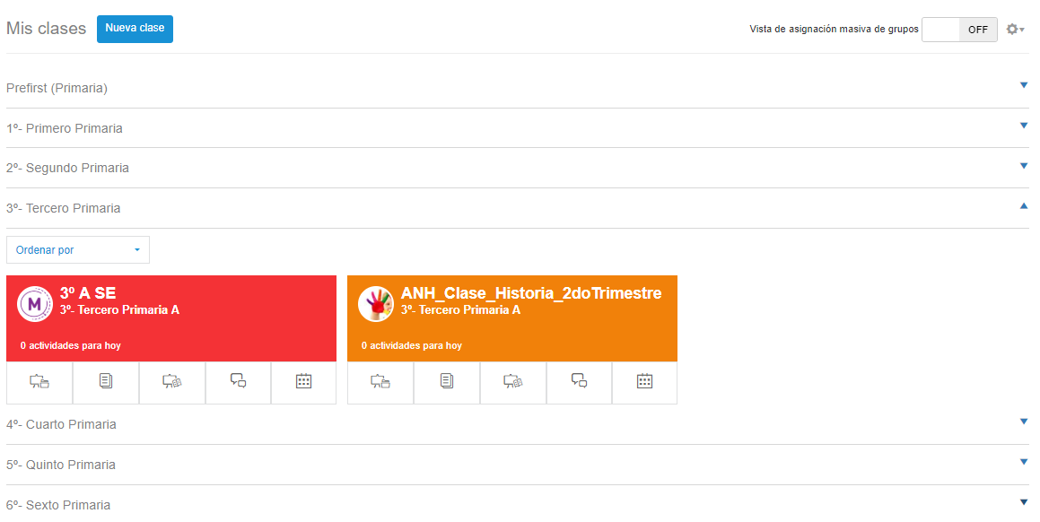
Task: Open calendar icon on 3º A SE card
Action: coord(303,382)
